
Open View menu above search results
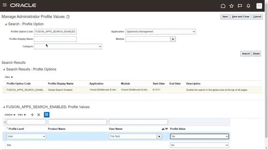tap(8, 77)
